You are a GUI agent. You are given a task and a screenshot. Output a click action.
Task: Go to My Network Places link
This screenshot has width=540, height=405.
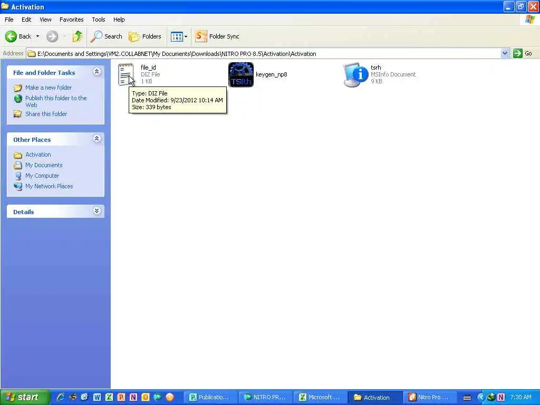tap(49, 186)
